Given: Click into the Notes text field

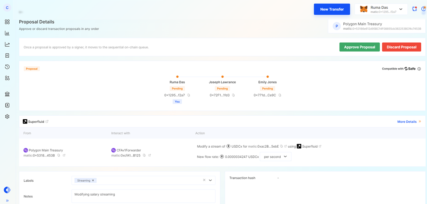Looking at the screenshot, I should 143,196.
